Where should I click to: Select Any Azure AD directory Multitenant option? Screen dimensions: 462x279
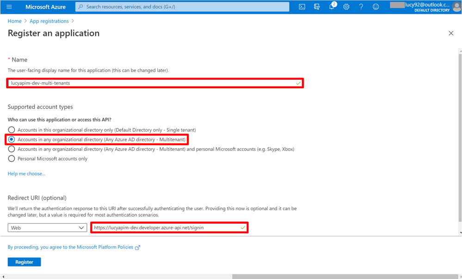pos(97,139)
